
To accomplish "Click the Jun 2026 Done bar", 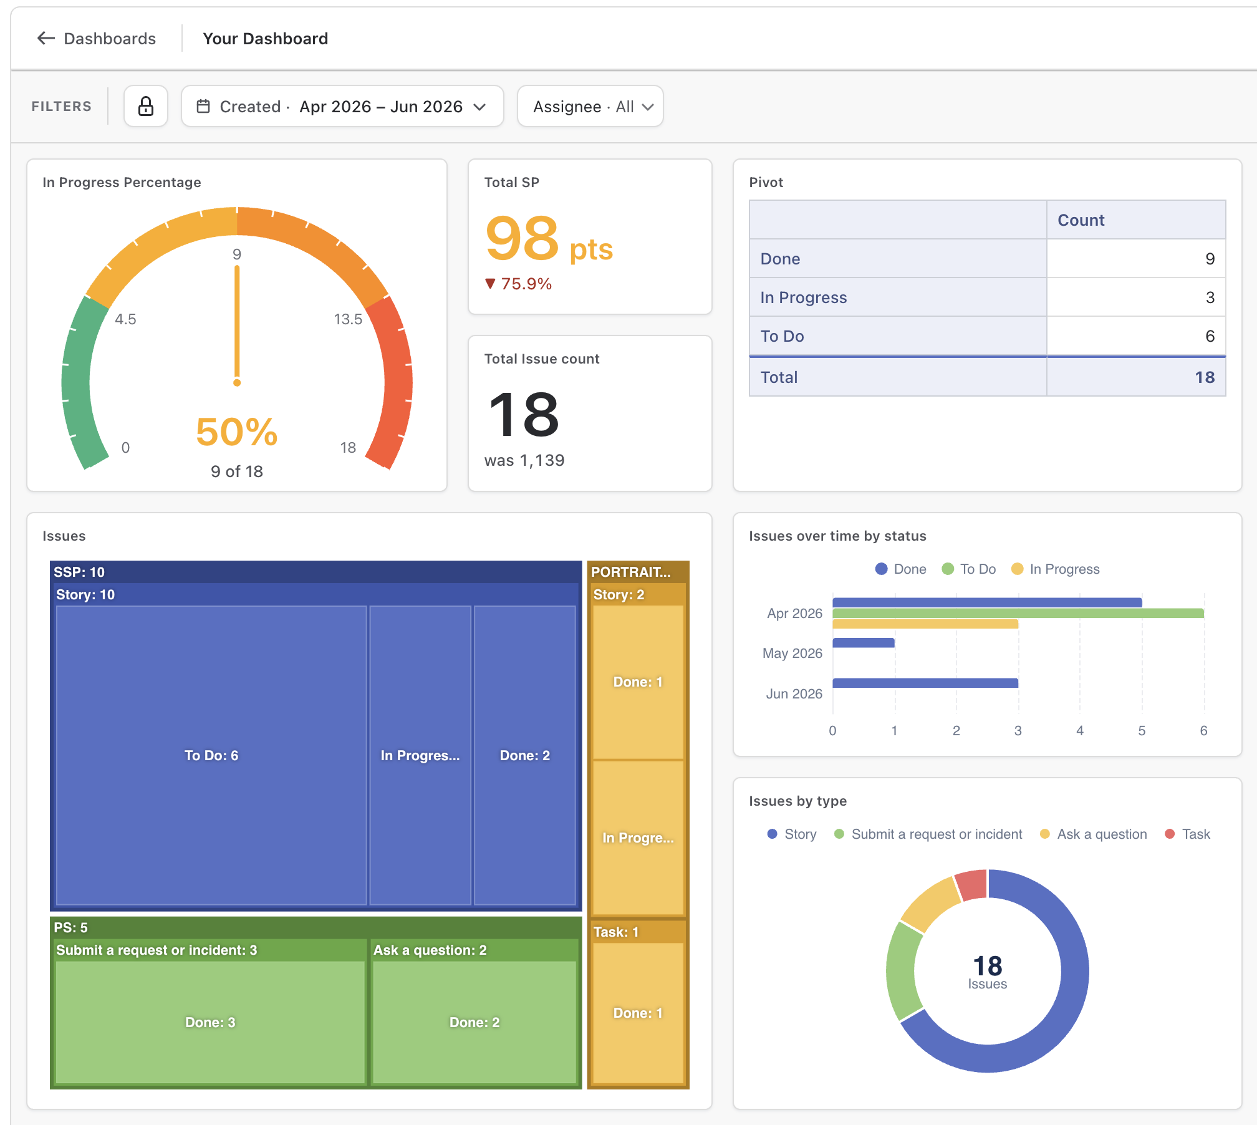I will (925, 683).
